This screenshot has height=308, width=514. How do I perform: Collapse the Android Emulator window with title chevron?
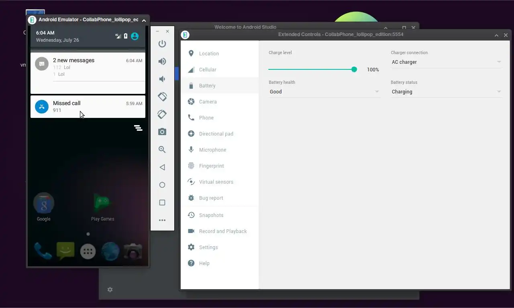click(x=144, y=20)
